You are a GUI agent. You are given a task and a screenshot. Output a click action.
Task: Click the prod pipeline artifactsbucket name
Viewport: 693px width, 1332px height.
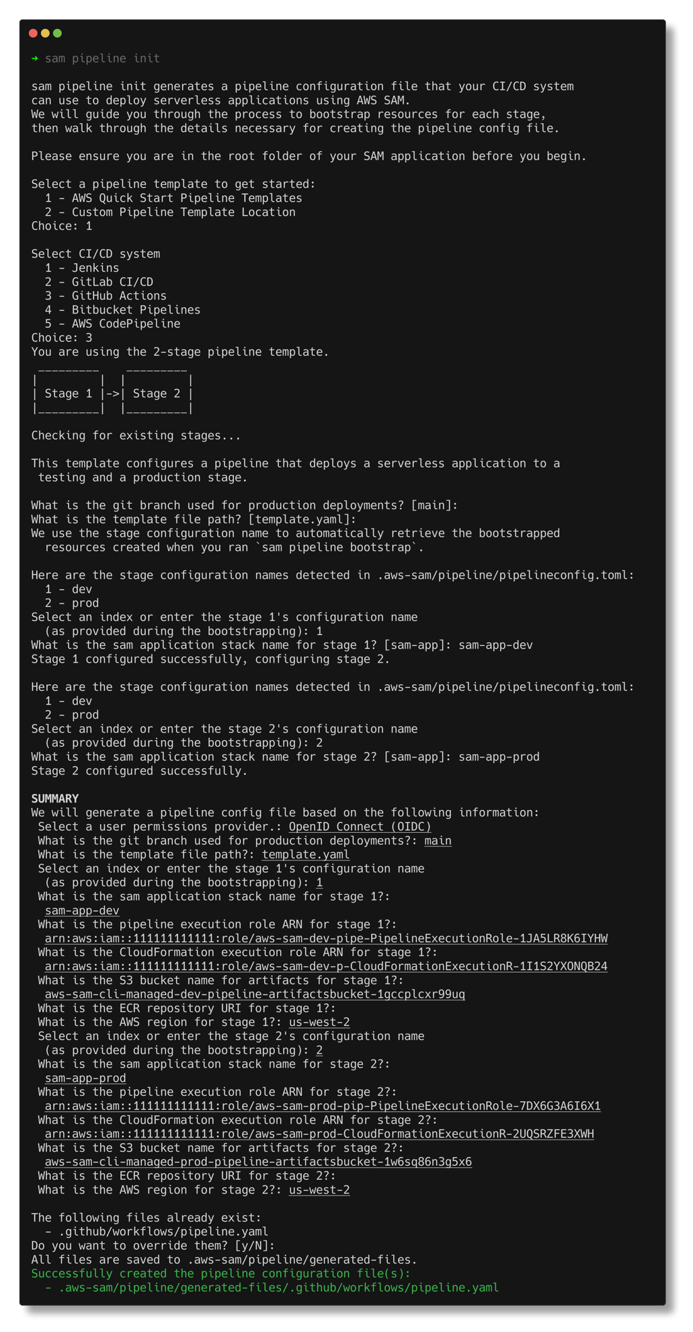tap(258, 1162)
